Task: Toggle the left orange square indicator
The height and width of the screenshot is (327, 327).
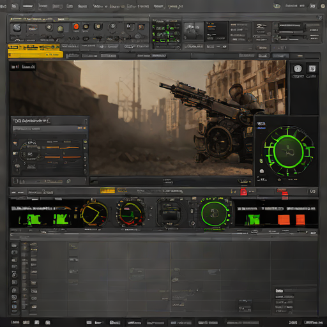Action: coord(284,220)
